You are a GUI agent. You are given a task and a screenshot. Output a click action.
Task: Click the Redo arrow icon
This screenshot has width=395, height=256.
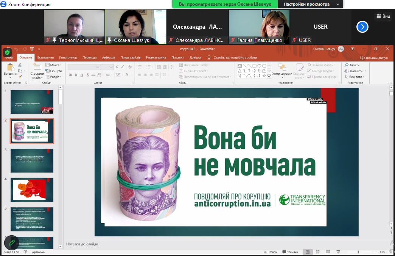[25, 49]
